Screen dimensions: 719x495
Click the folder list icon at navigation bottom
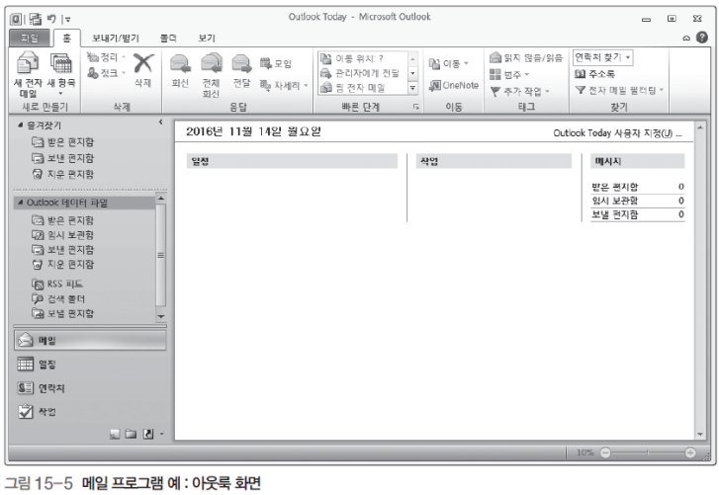(132, 434)
